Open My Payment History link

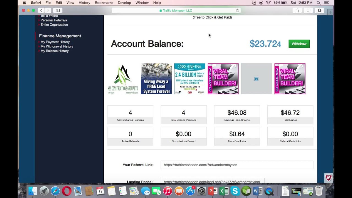pyautogui.click(x=55, y=42)
